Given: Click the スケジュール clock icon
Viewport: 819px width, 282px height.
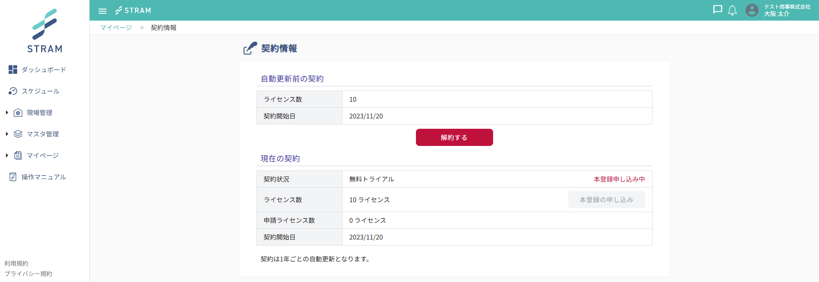Looking at the screenshot, I should (x=13, y=91).
